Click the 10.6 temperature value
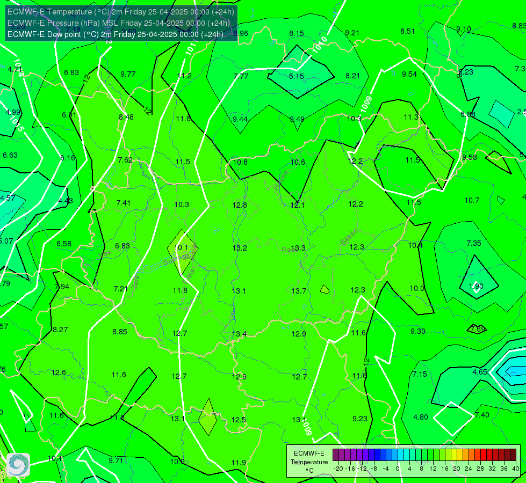 coord(298,162)
